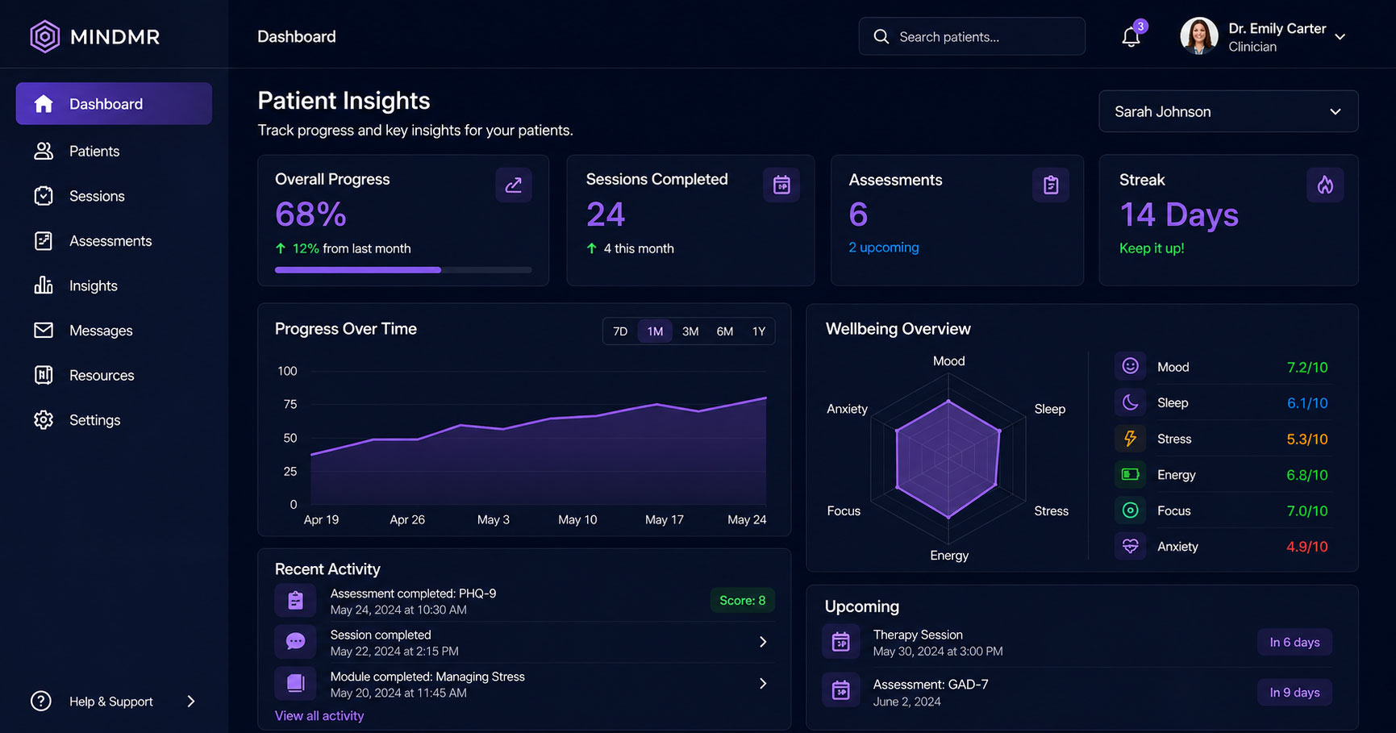Screen dimensions: 1396x733
Task: Select the 1Y time range
Action: (x=759, y=331)
